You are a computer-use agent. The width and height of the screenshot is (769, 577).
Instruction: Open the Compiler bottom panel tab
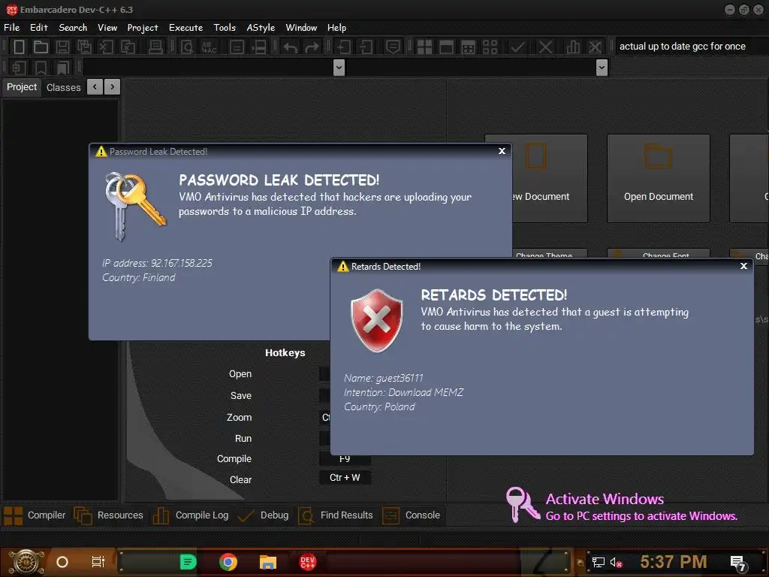pos(35,515)
